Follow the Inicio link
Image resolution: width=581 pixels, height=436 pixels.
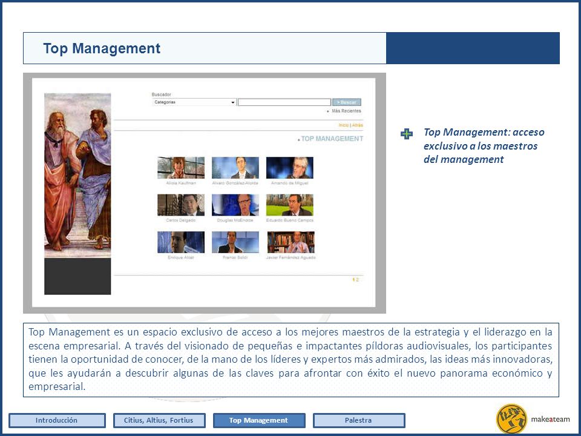pyautogui.click(x=344, y=125)
